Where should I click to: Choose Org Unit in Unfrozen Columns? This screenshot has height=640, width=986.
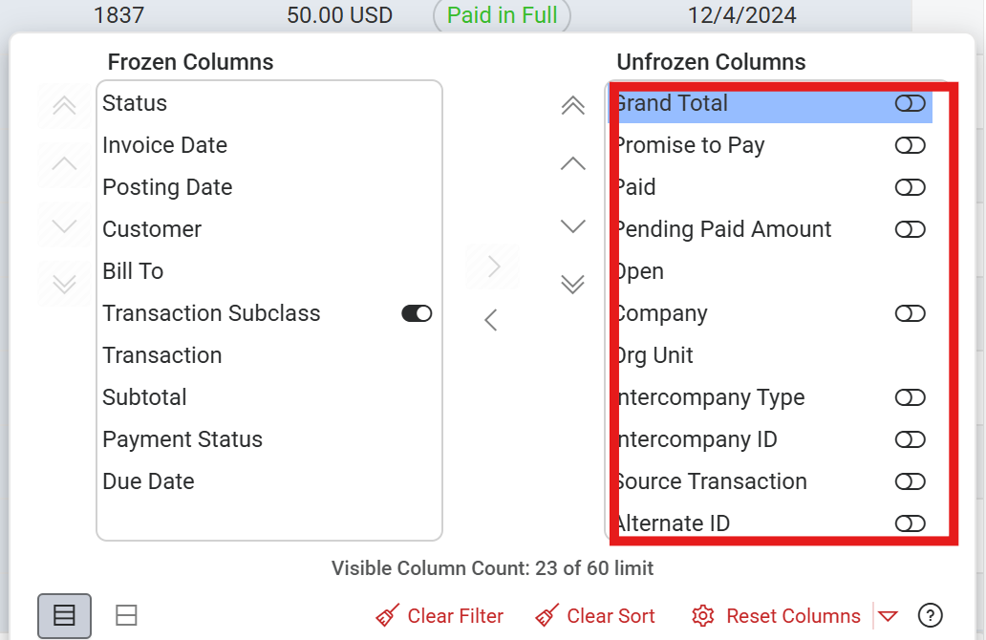[655, 355]
